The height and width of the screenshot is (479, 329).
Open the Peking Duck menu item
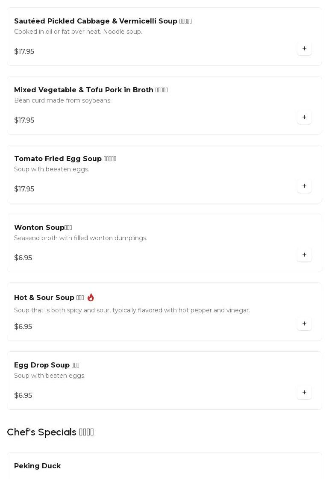(x=38, y=466)
